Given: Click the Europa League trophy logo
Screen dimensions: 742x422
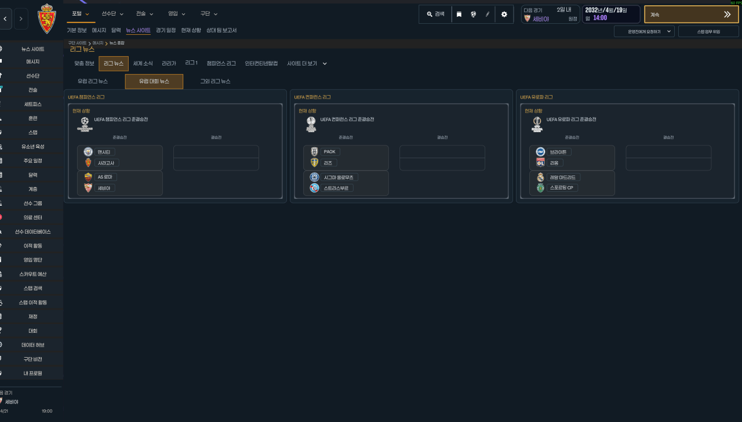Looking at the screenshot, I should [537, 124].
